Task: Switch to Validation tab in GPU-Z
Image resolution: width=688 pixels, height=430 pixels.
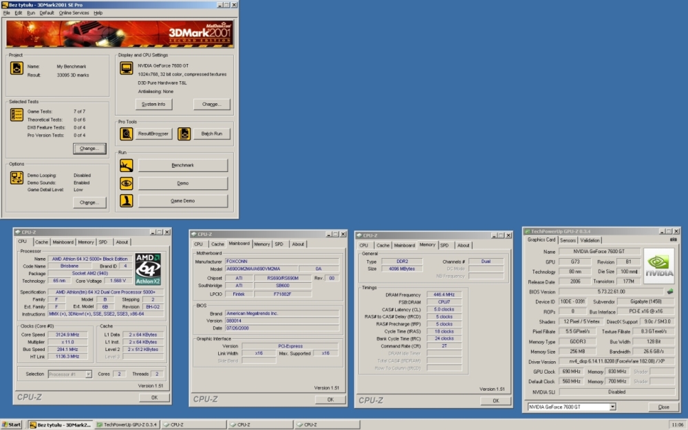Action: 590,240
